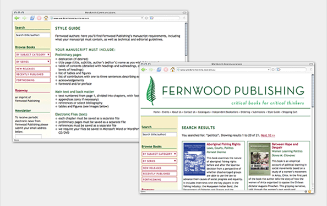Click Forthcoming button in front window
Image resolution: width=327 pixels, height=206 pixels.
pyautogui.click(x=159, y=180)
